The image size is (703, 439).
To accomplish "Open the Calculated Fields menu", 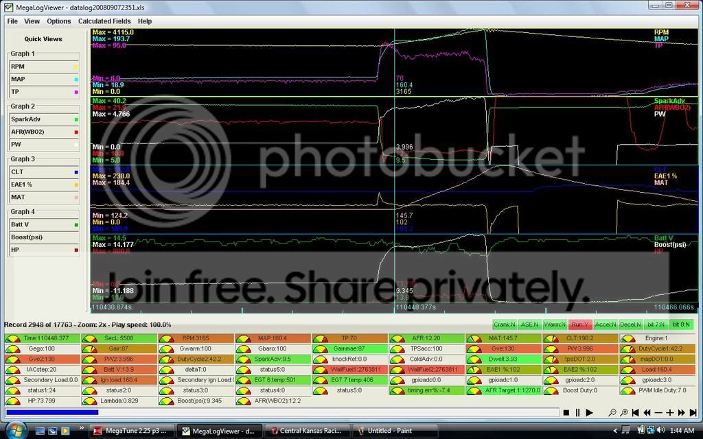I will click(x=104, y=21).
